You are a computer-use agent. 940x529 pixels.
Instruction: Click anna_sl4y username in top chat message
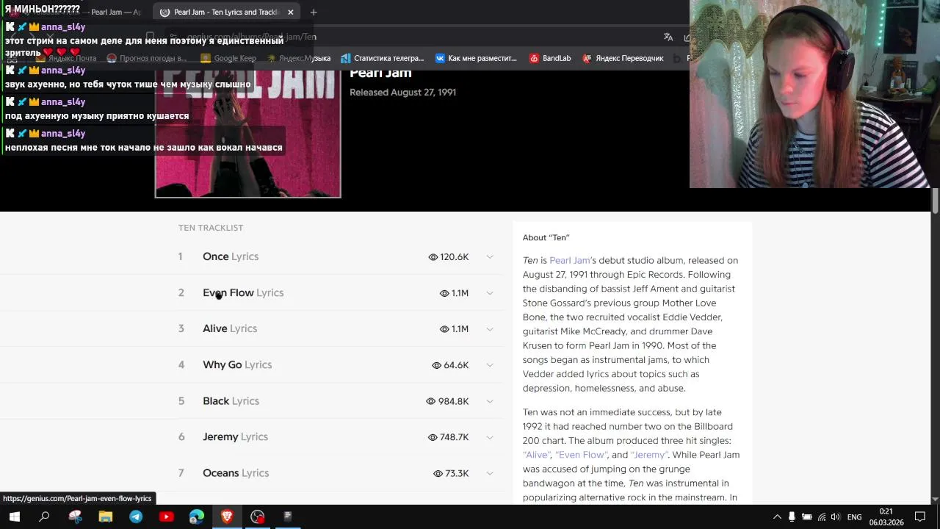point(63,27)
